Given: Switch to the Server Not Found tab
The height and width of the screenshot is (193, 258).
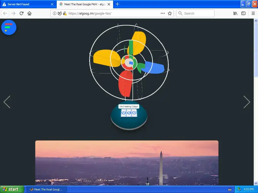Looking at the screenshot, I should pyautogui.click(x=28, y=4).
